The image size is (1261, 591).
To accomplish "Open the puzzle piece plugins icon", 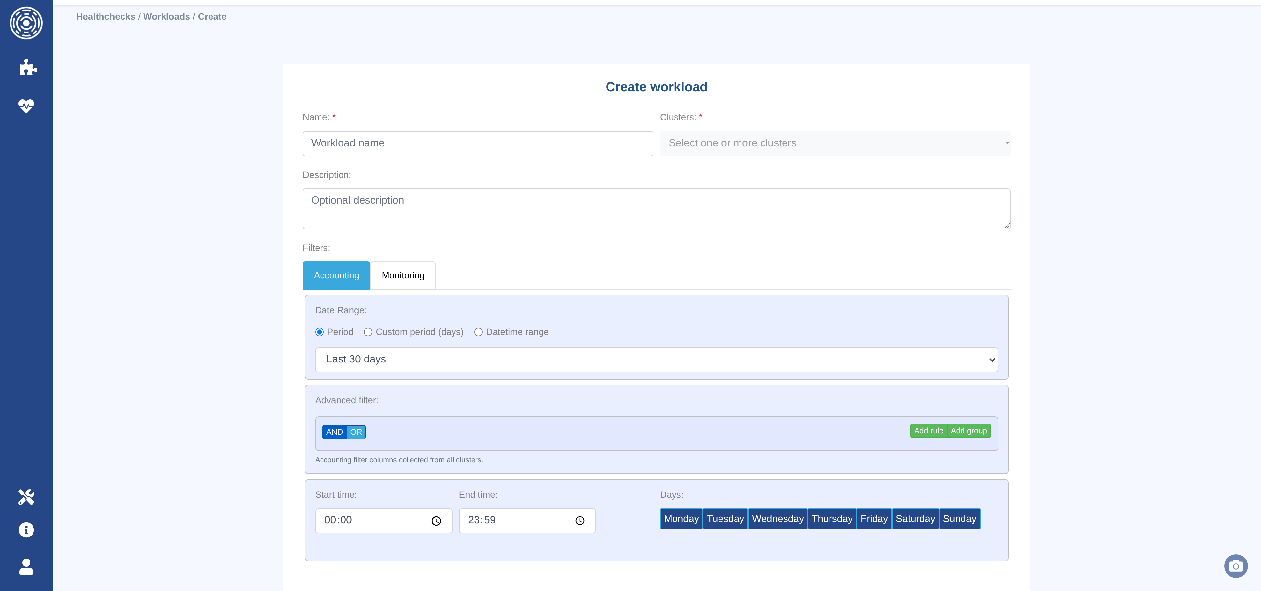I will 27,67.
